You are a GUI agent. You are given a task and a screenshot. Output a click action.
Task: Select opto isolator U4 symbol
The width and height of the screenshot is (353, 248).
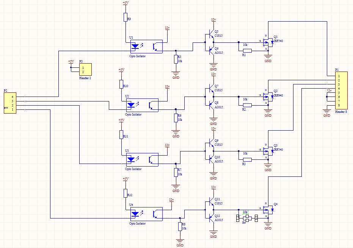(x=146, y=214)
